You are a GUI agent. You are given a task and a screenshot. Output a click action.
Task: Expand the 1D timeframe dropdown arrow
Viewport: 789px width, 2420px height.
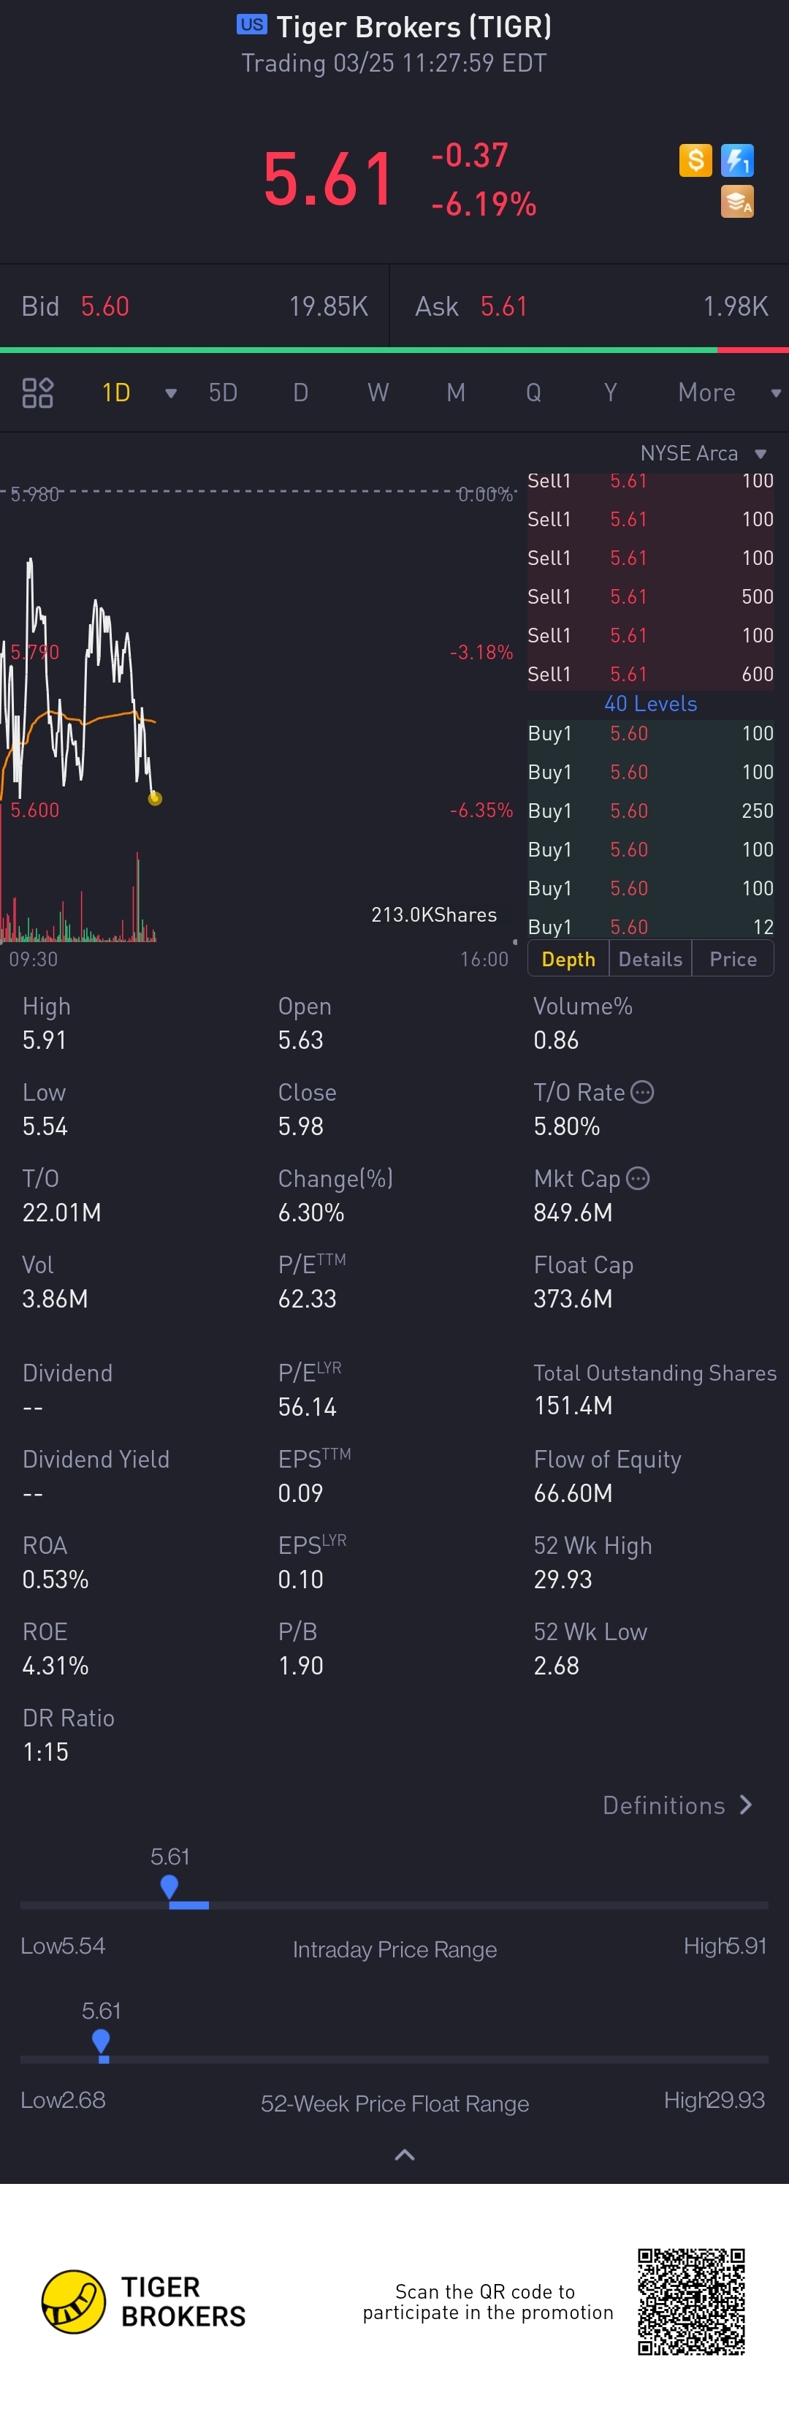click(x=171, y=394)
